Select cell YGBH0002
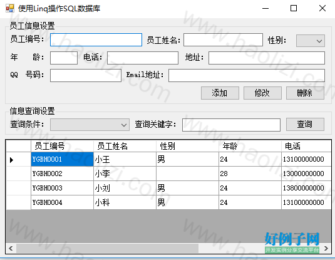This screenshot has height=260, width=335. point(62,174)
